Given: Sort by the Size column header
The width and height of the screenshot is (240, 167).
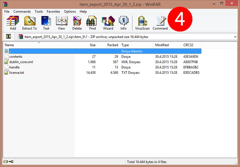Looking at the screenshot, I should (86, 45).
